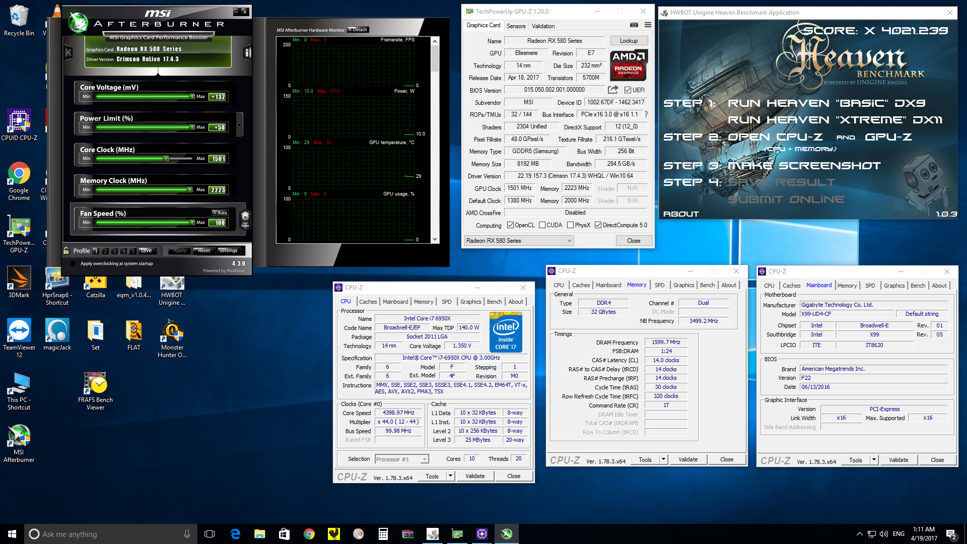
Task: Open Microsoft Edge from taskbar
Action: [x=235, y=534]
